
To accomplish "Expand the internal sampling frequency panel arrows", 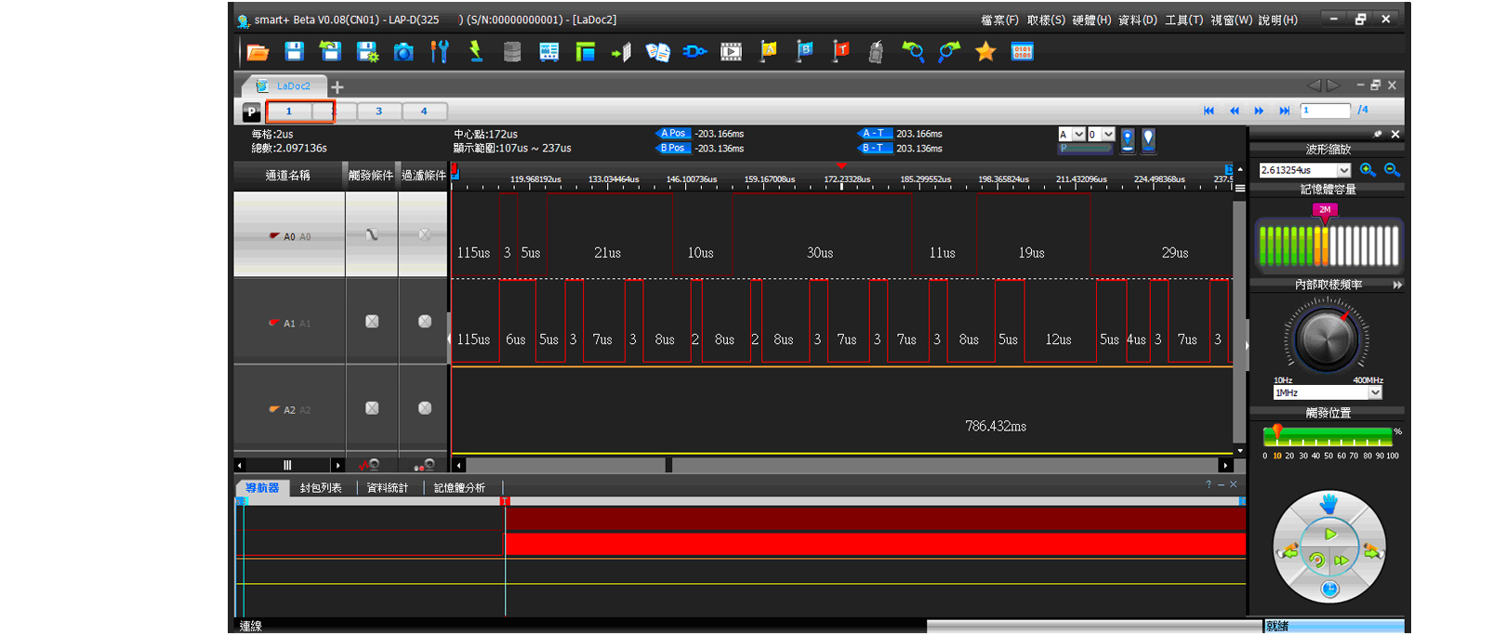I will [1396, 285].
